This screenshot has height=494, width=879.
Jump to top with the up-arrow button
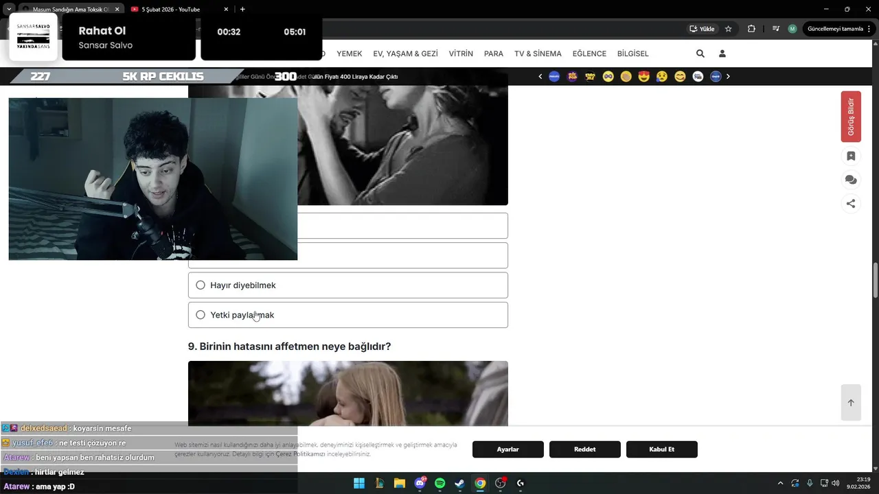tap(851, 403)
